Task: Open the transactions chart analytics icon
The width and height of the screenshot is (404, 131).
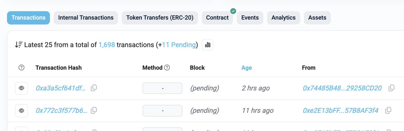Action: pos(208,45)
